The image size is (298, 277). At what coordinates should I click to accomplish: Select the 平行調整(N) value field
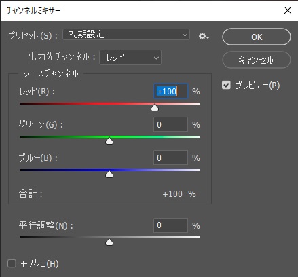171,225
